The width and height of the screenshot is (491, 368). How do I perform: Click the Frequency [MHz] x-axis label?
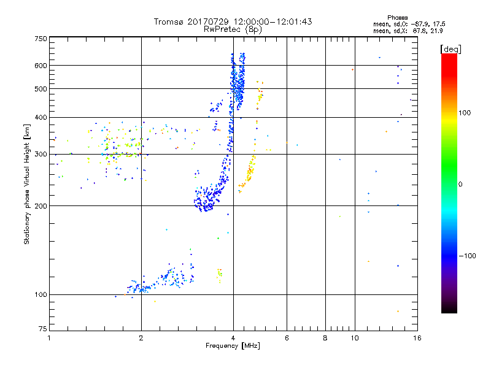pos(233,347)
